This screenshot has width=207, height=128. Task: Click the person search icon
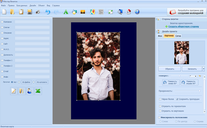(x=30, y=91)
